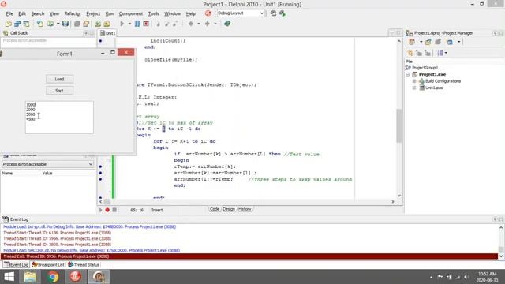Expand the Open Project dropdown arrow
This screenshot has width=505, height=284.
(x=58, y=24)
